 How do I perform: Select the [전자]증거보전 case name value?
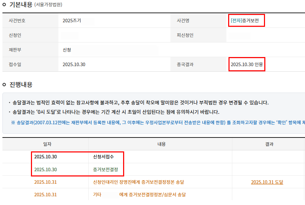point(244,21)
